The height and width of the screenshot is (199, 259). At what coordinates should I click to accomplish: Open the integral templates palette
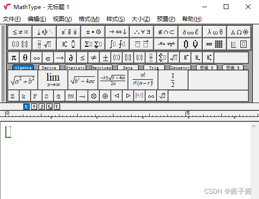tap(117, 44)
